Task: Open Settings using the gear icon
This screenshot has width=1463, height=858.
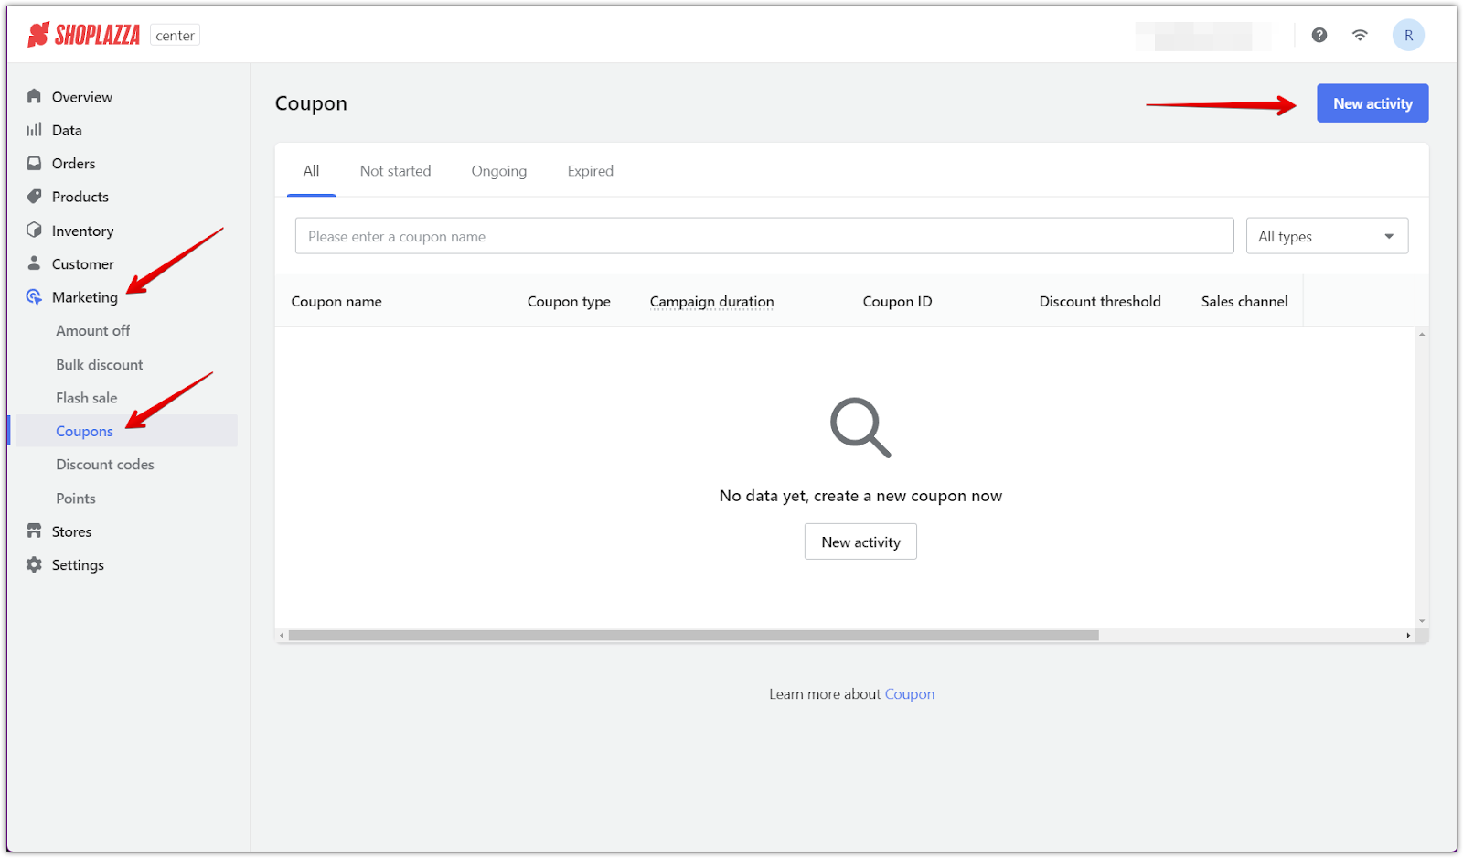Action: [34, 564]
